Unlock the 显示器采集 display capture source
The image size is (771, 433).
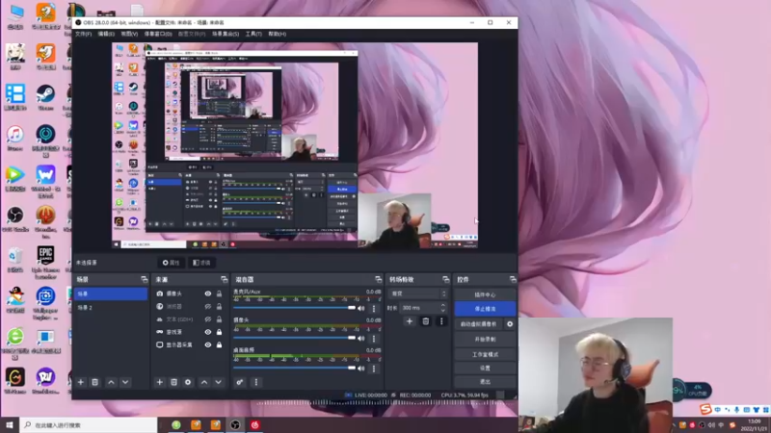point(219,344)
